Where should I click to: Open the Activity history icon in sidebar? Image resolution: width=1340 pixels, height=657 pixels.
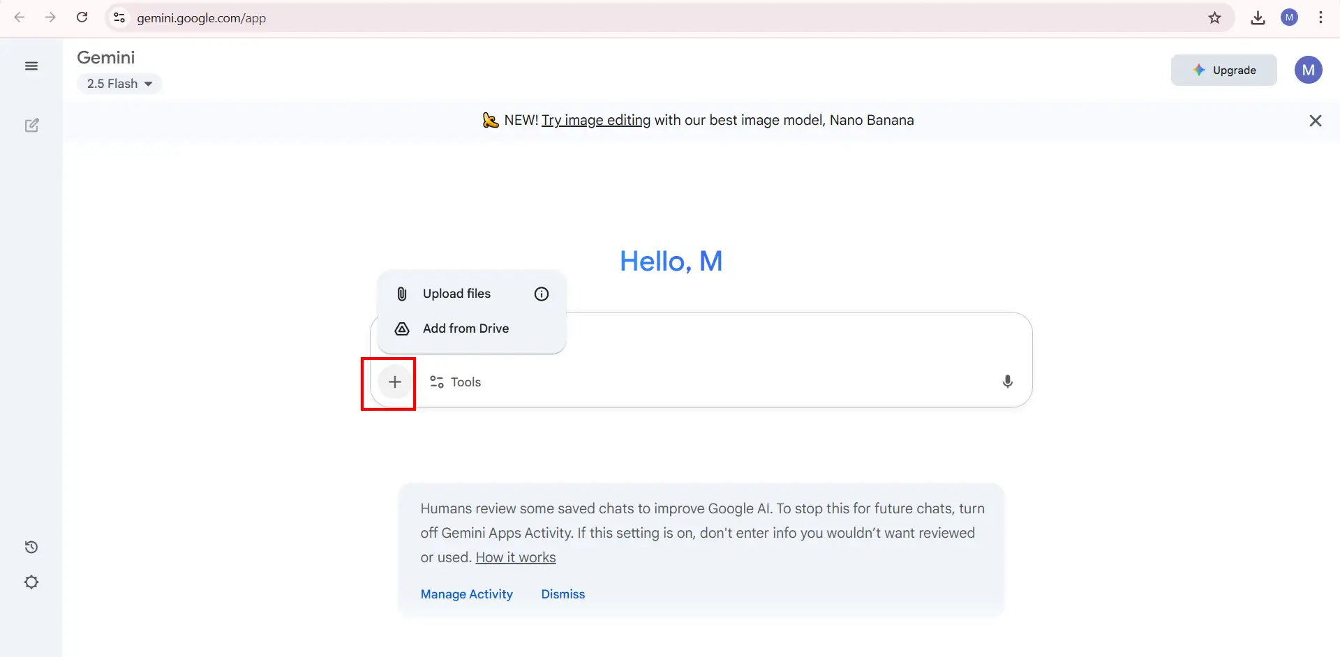click(31, 547)
